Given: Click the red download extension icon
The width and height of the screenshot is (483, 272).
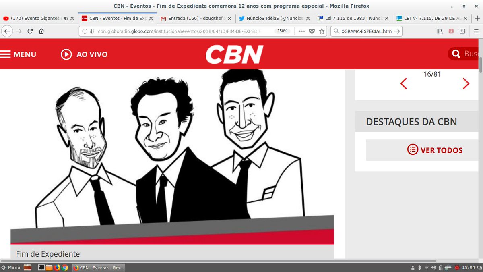Looking at the screenshot, I should (x=452, y=31).
